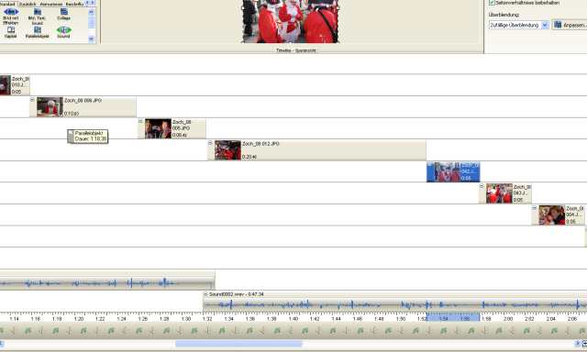587x352 pixels.
Task: Collapse the Zoch_08 006.JPG object expander
Action: pyautogui.click(x=140, y=121)
